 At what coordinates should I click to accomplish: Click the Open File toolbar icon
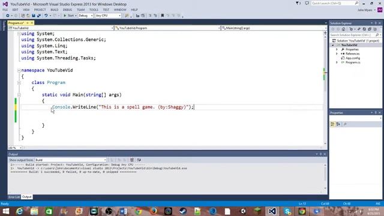point(28,16)
